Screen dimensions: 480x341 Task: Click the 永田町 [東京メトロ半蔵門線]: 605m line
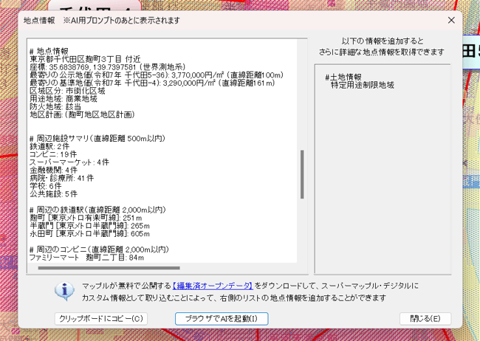coord(89,234)
